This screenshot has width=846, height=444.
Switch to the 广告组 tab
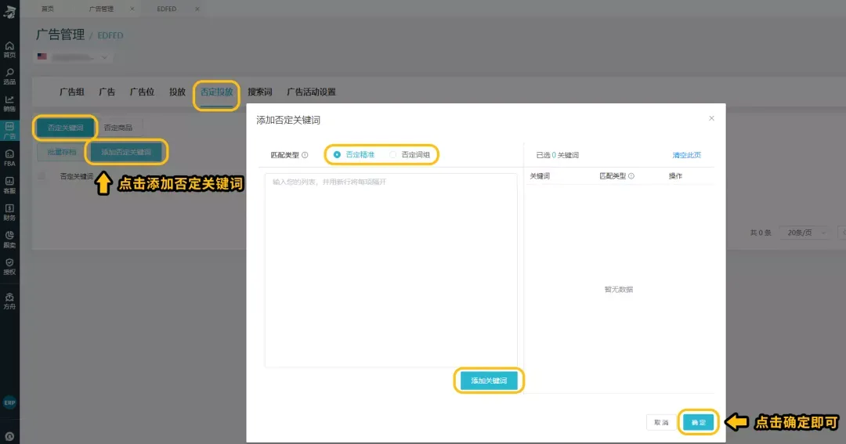point(72,92)
